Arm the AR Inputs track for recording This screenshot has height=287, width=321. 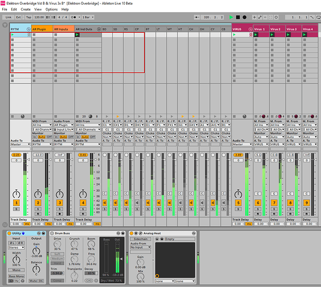(x=60, y=214)
